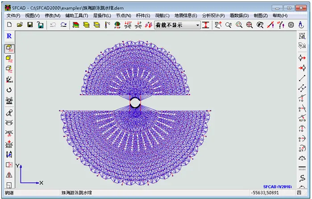Click the F→P globe icon
Viewport: 312px width, 199px height.
coord(117,25)
